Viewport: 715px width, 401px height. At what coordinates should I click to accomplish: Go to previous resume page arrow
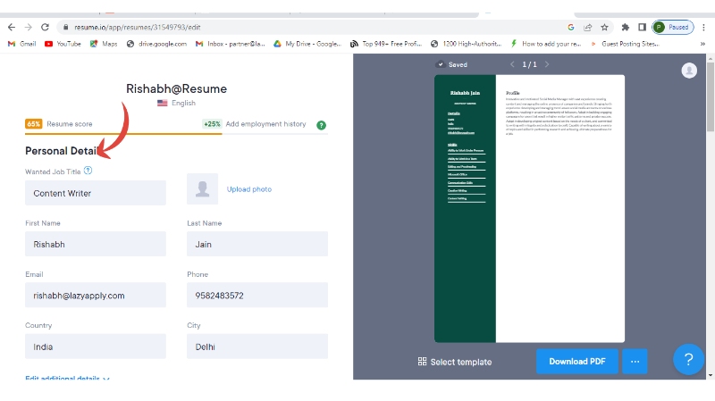point(512,64)
